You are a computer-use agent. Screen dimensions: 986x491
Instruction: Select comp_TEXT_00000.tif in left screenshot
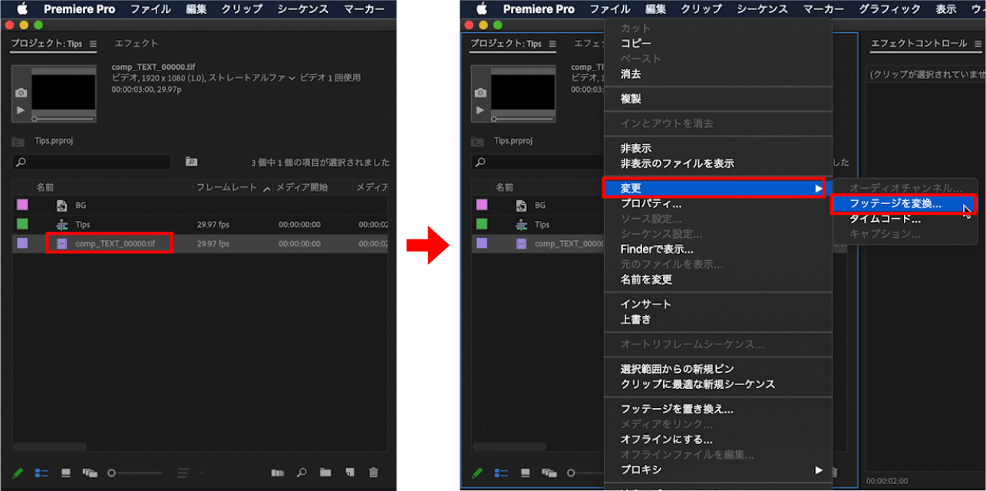pos(115,243)
